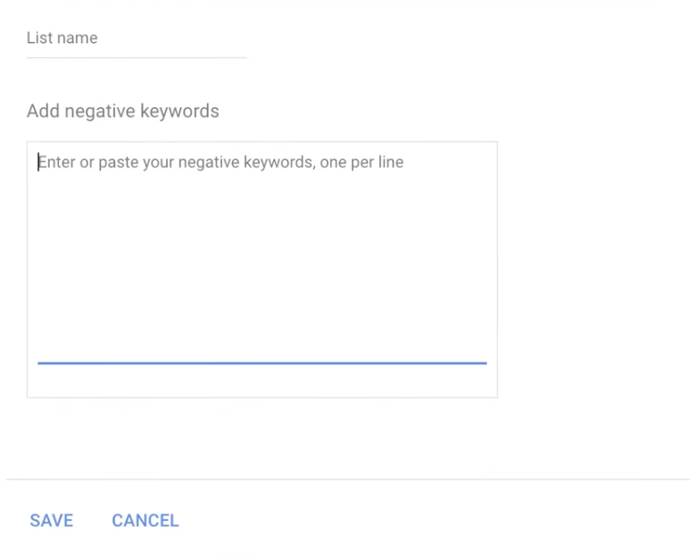Click the bottom margin of keywords box
Screen dimensions: 690x559
pos(262,381)
